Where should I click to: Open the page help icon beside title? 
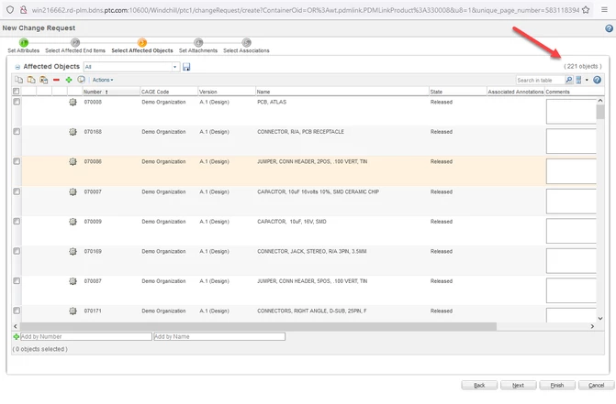(609, 28)
